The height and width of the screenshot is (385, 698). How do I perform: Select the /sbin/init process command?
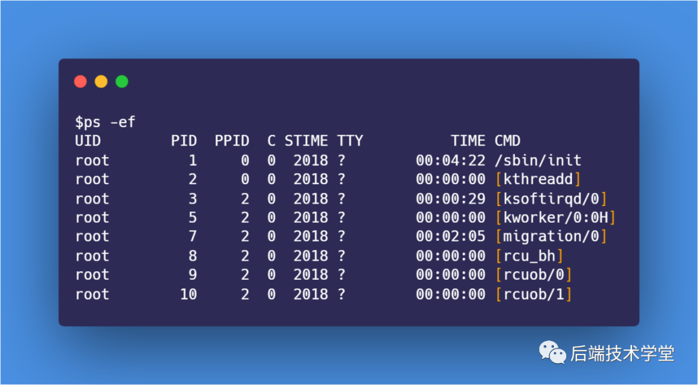coord(538,160)
